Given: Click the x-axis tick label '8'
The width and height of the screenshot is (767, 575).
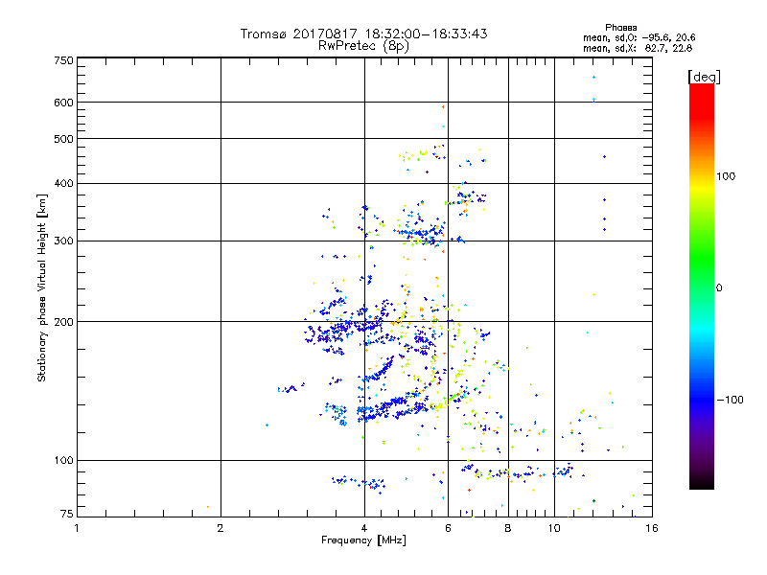Looking at the screenshot, I should (508, 528).
